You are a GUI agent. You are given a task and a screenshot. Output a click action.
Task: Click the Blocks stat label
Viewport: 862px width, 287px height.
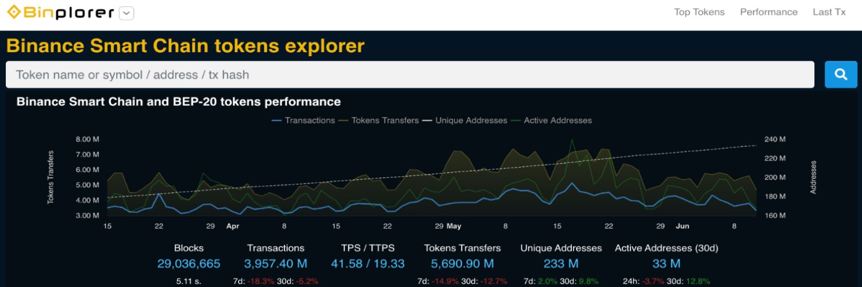[188, 248]
